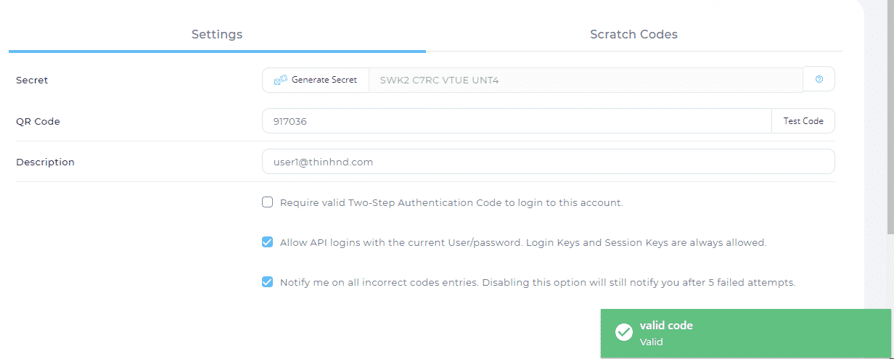Dismiss the green valid code notification
The height and width of the screenshot is (359, 894).
click(x=745, y=333)
